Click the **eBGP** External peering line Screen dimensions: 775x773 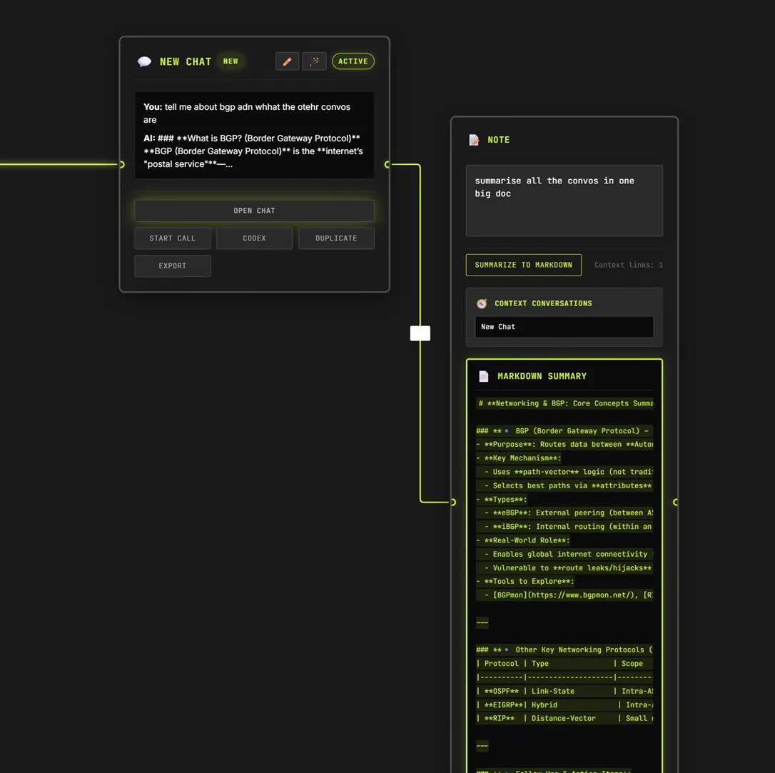(x=564, y=513)
